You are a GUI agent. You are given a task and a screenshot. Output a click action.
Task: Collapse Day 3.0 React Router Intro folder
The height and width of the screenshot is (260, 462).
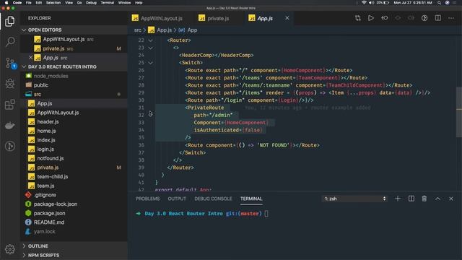(x=24, y=66)
